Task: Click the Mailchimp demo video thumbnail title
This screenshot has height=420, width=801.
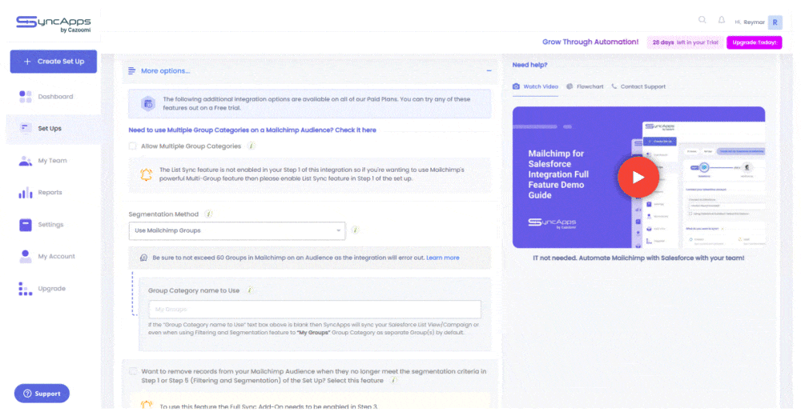Action: 558,174
